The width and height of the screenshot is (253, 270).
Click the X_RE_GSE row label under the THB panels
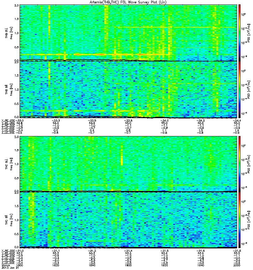[8, 120]
